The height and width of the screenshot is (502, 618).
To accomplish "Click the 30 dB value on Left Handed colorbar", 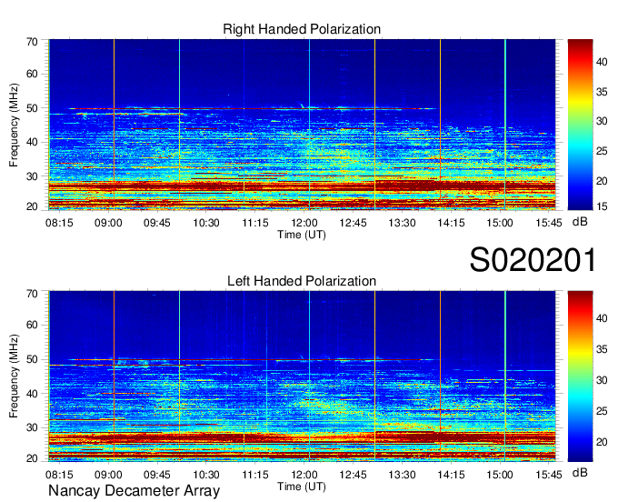I will pos(602,380).
